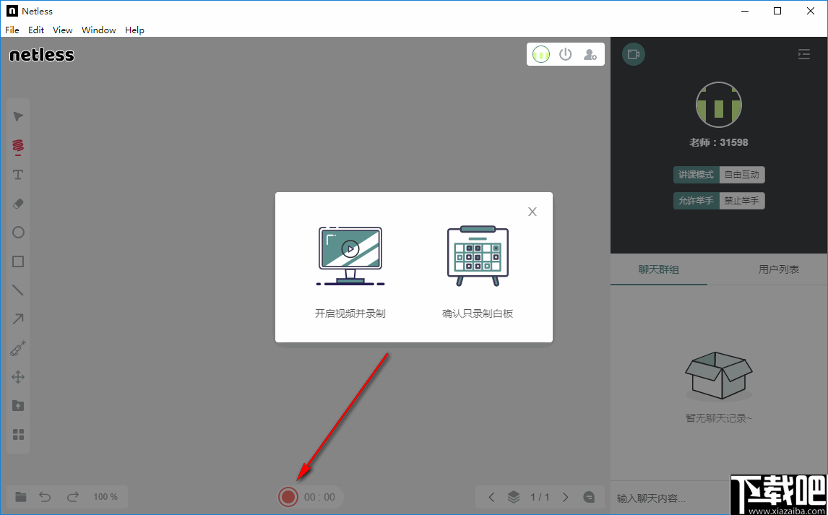
Task: Expand the sidebar menu at top right
Action: point(803,53)
